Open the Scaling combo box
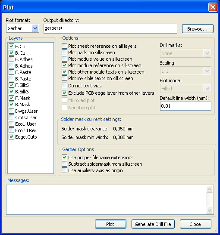This screenshot has width=220, height=235. pyautogui.click(x=185, y=71)
